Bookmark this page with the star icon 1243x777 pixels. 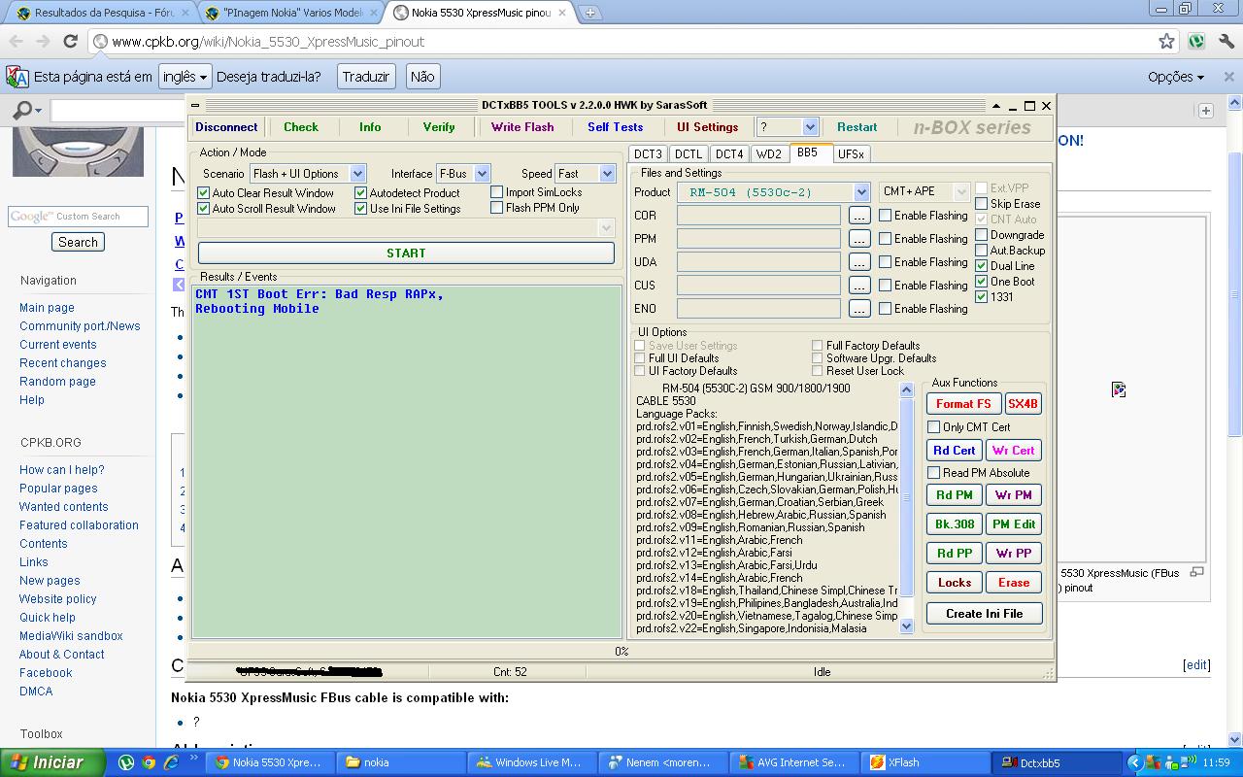click(1166, 41)
